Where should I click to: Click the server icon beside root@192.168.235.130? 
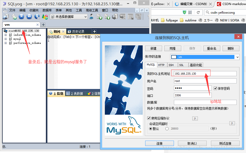point(6,31)
